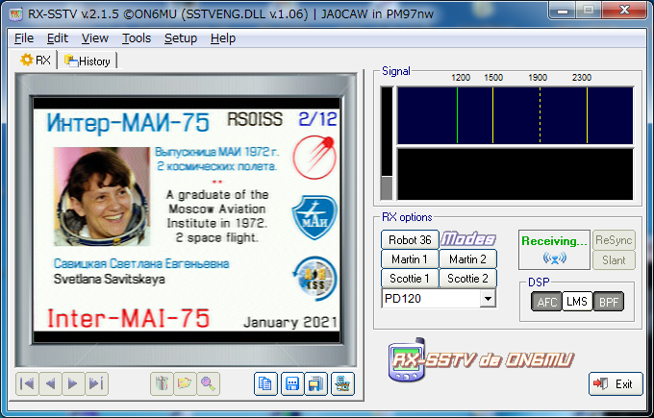The height and width of the screenshot is (418, 654).
Task: Select Martin 2 mode
Action: coord(467,259)
